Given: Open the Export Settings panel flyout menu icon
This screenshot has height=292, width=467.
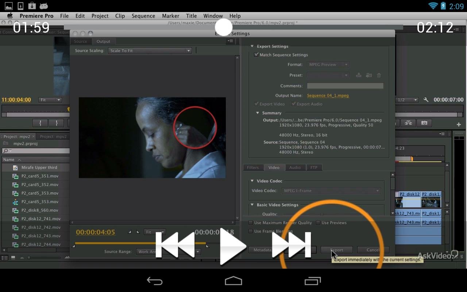Looking at the screenshot, I should point(230,41).
